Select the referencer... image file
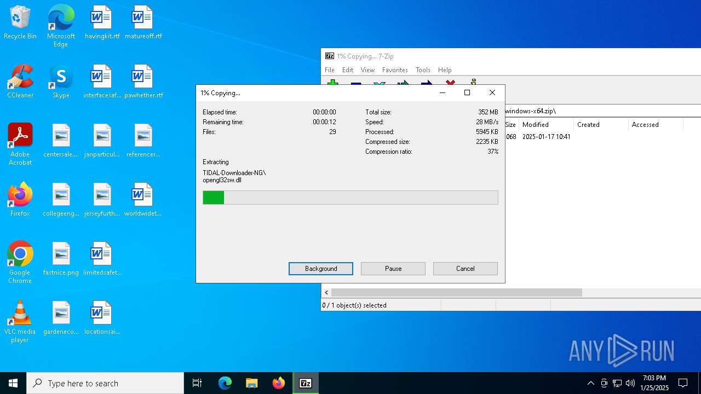701x394 pixels. [x=143, y=141]
